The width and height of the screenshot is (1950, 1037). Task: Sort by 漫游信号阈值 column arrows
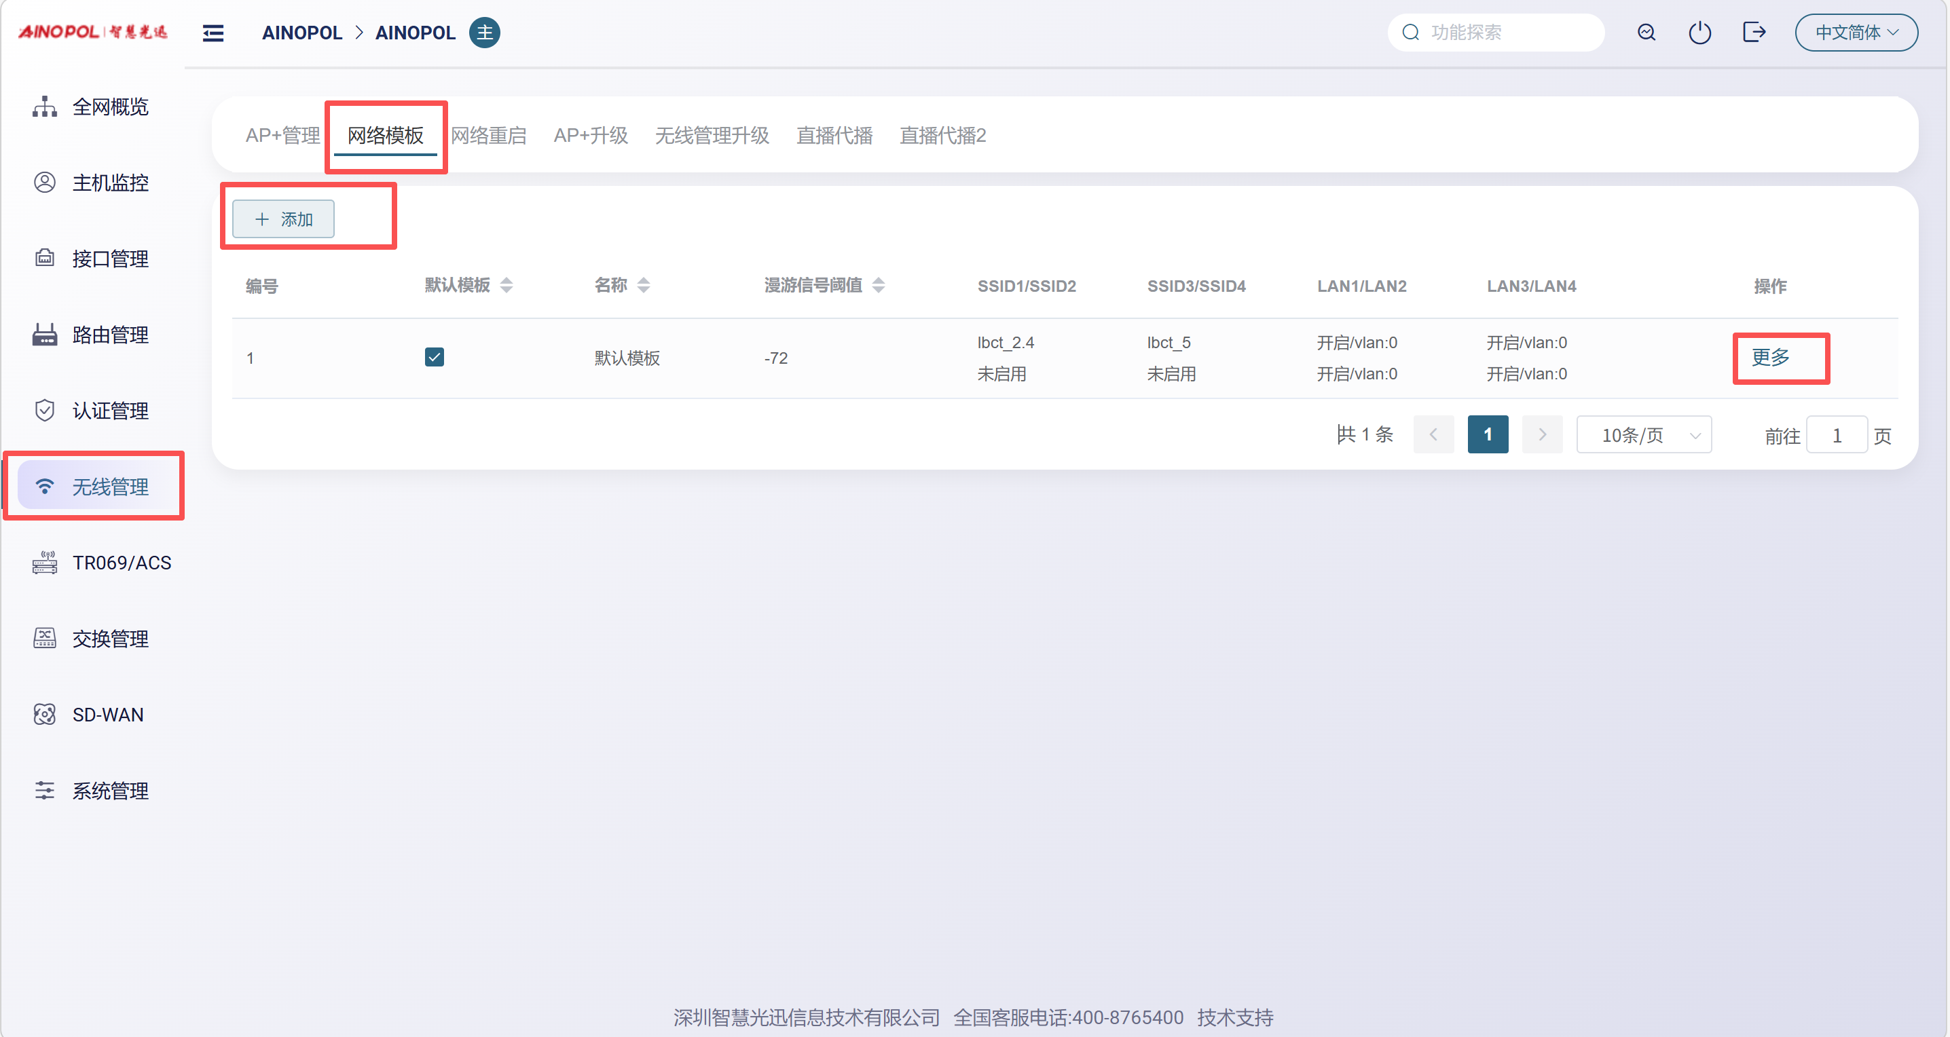(878, 285)
